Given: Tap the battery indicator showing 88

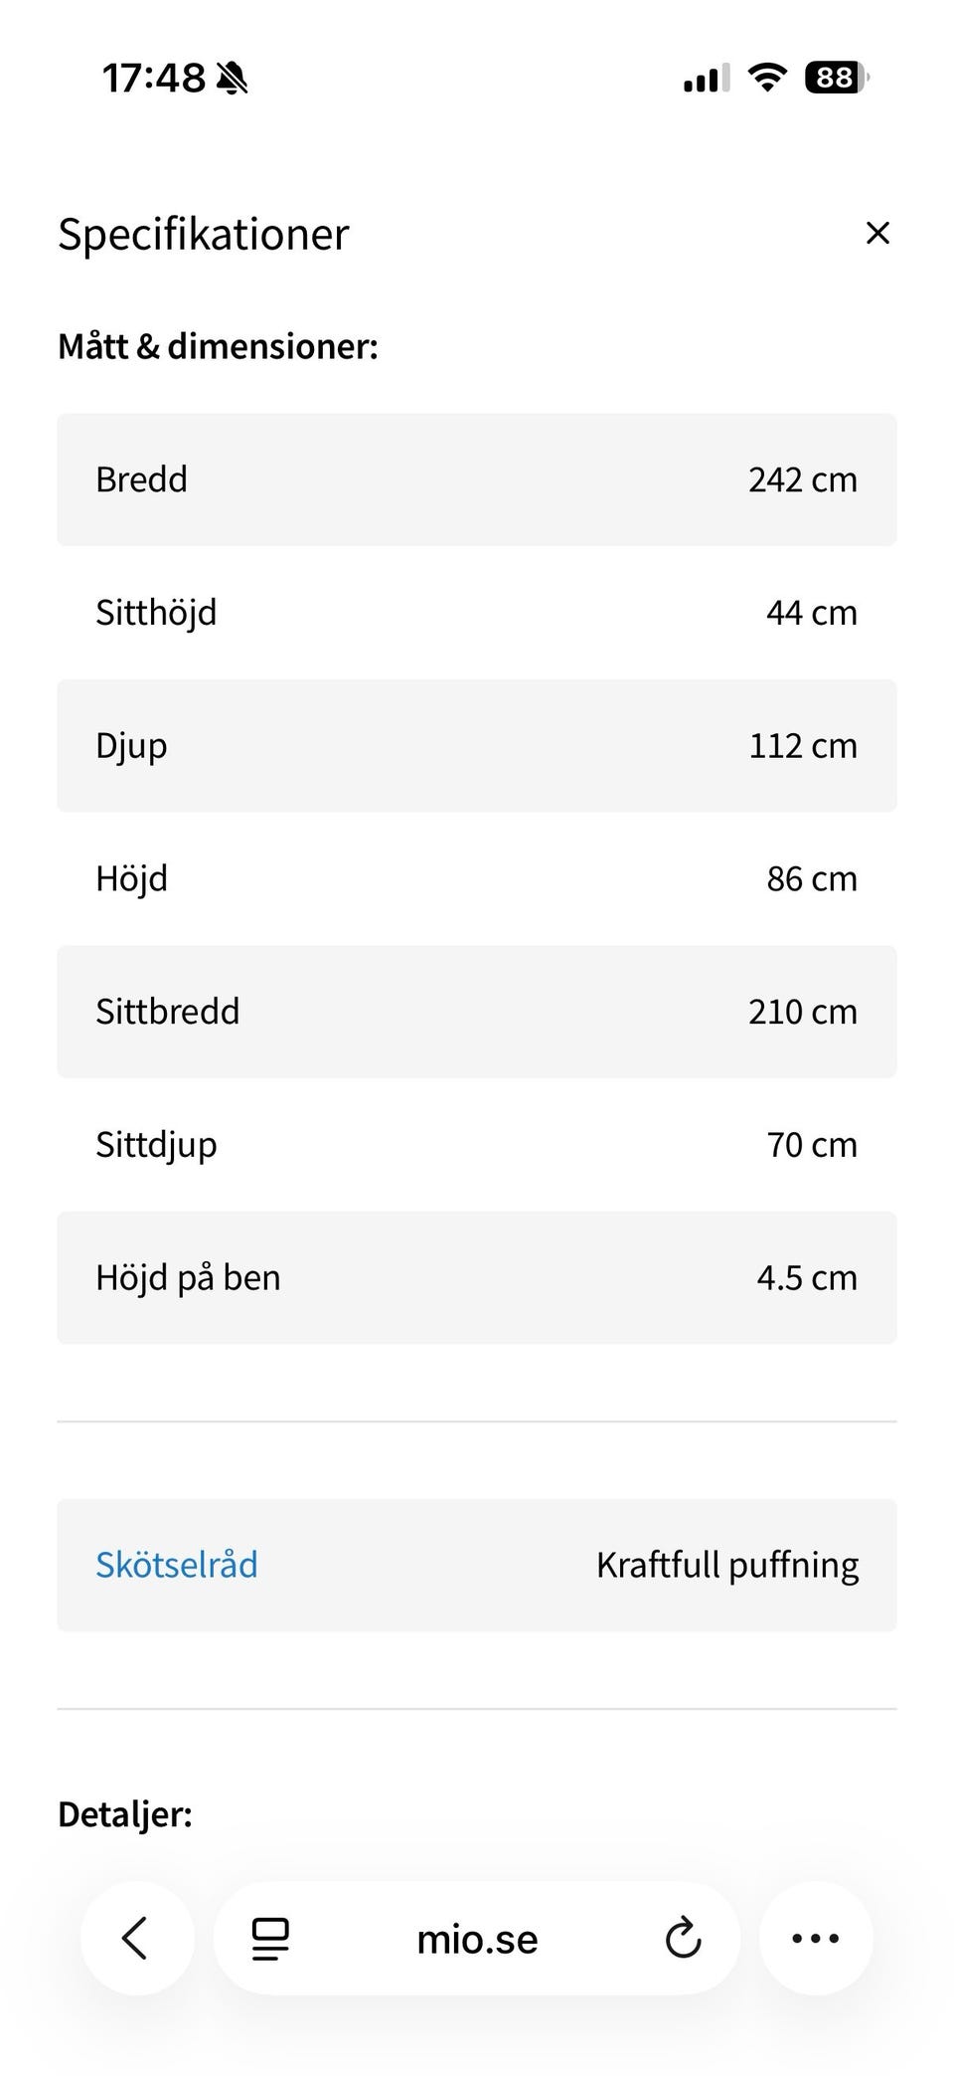Looking at the screenshot, I should [x=836, y=78].
